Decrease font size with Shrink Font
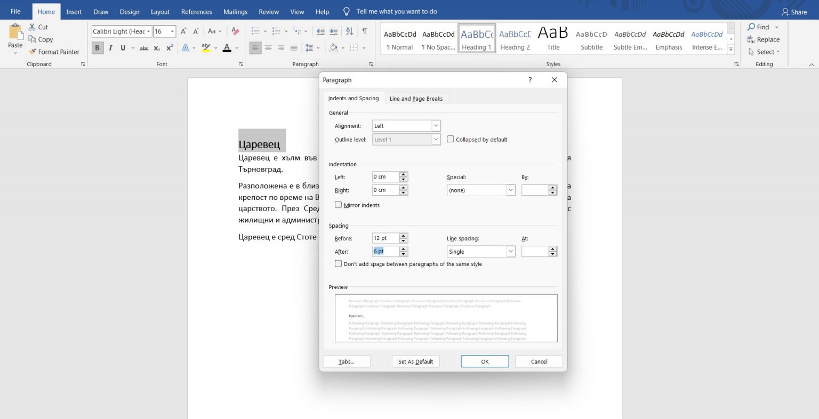The width and height of the screenshot is (819, 419). 196,31
